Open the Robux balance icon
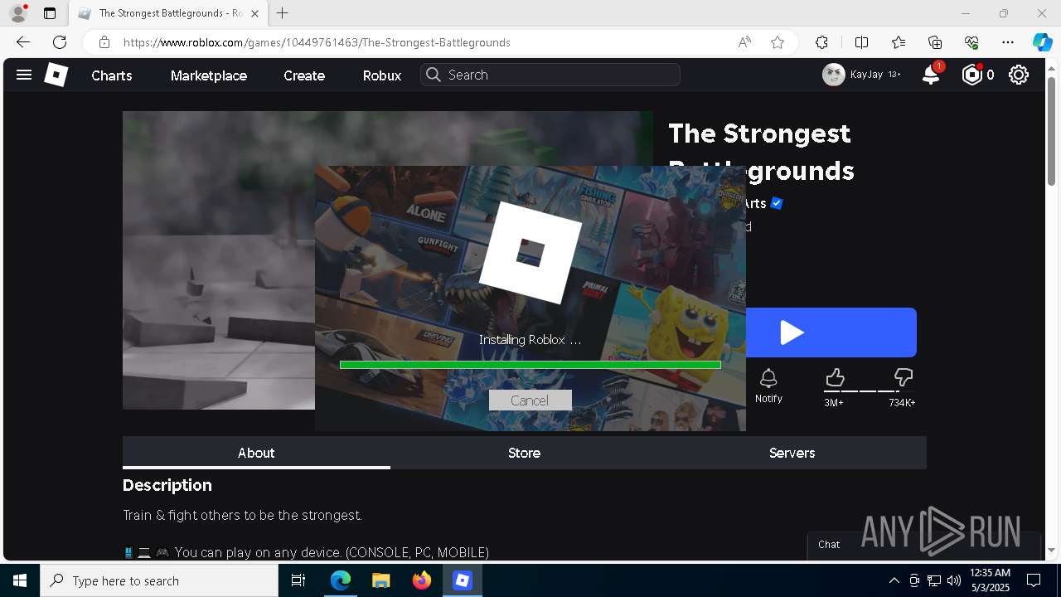The image size is (1061, 597). point(971,75)
